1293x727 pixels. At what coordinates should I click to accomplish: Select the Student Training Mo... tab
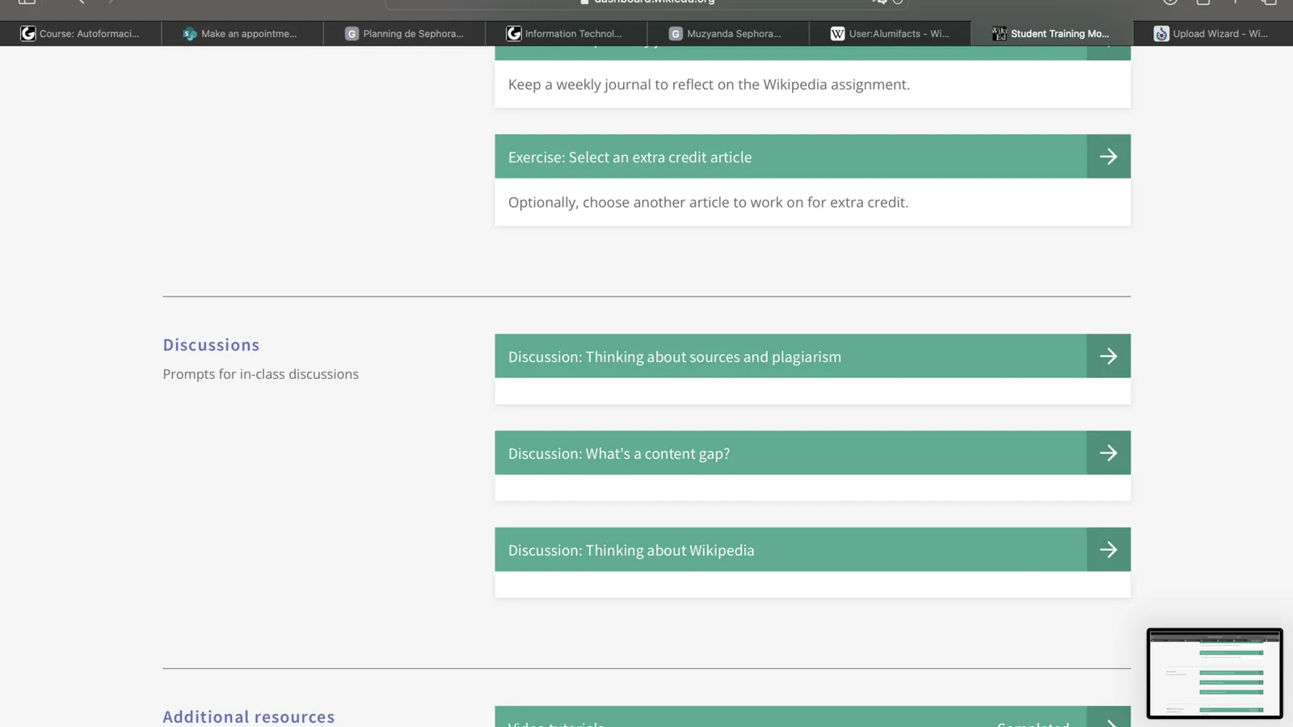[1051, 33]
